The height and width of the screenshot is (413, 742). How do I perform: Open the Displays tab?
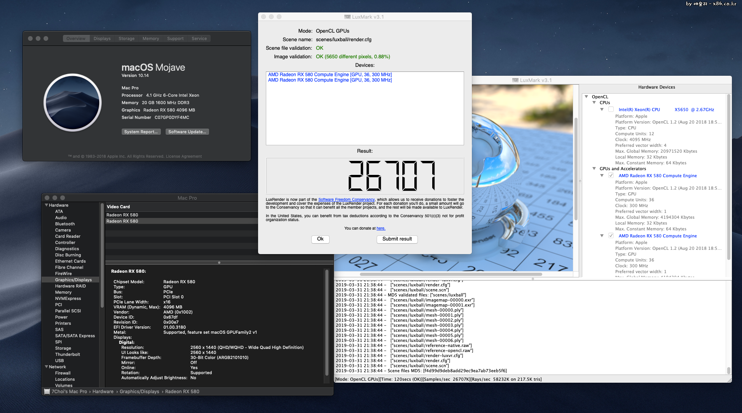tap(102, 38)
